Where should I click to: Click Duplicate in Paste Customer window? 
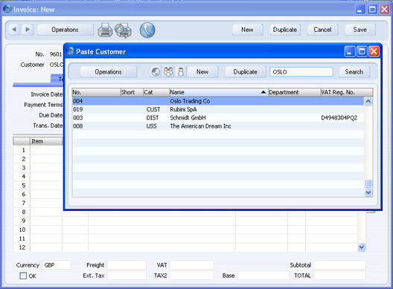pyautogui.click(x=246, y=72)
